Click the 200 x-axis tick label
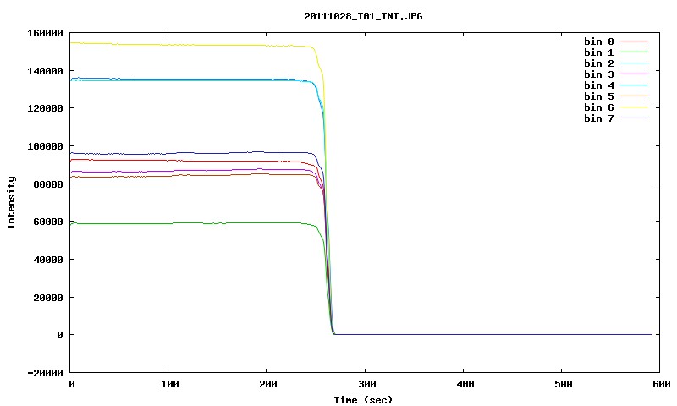This screenshot has height=406, width=677. point(268,384)
